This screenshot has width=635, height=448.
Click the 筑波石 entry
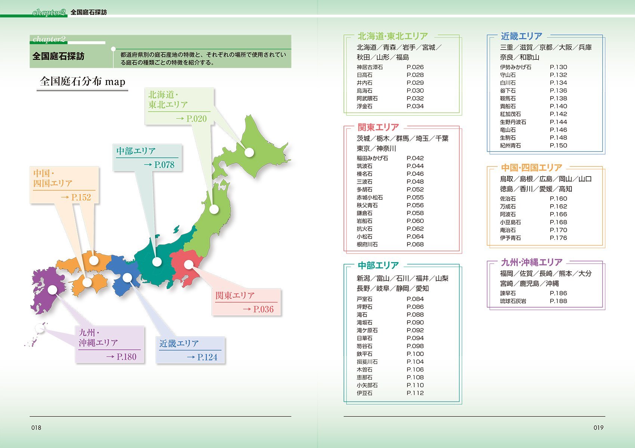[x=390, y=166]
